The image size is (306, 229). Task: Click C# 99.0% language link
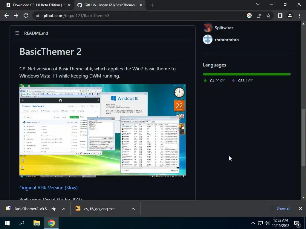tap(215, 81)
